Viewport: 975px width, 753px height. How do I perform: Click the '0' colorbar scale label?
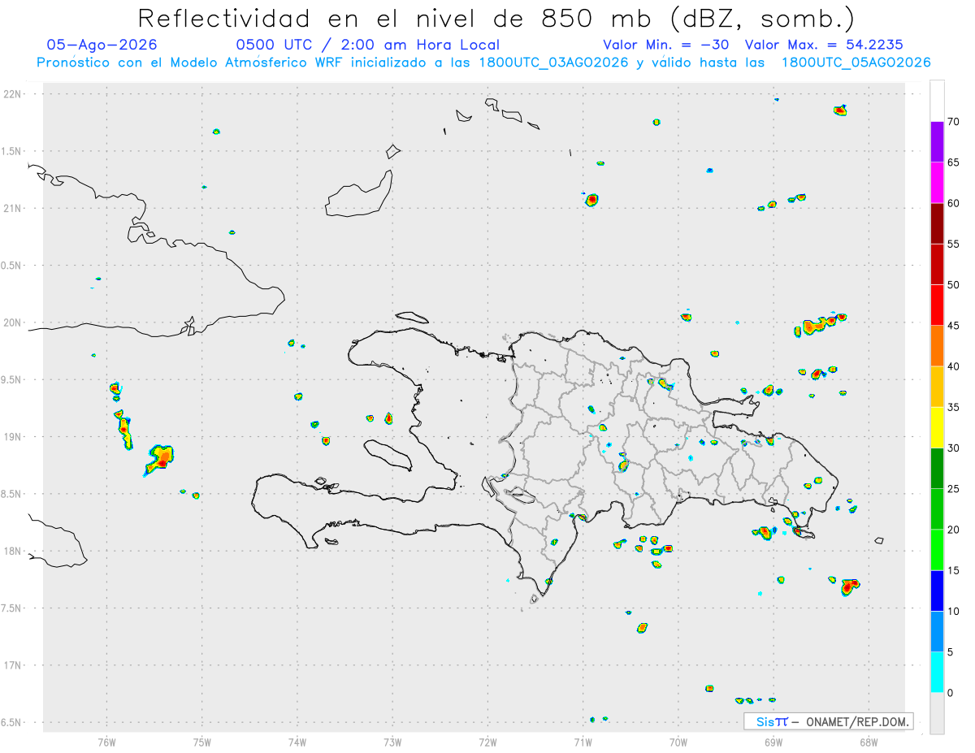(950, 693)
